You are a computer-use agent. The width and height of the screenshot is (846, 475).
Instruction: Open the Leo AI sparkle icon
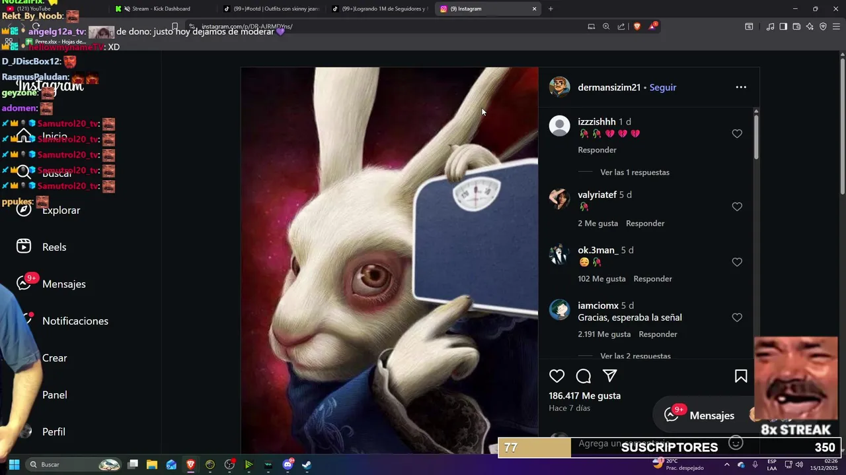[810, 27]
